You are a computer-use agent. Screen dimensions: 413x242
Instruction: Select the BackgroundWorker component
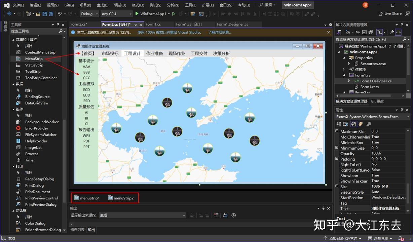point(42,122)
